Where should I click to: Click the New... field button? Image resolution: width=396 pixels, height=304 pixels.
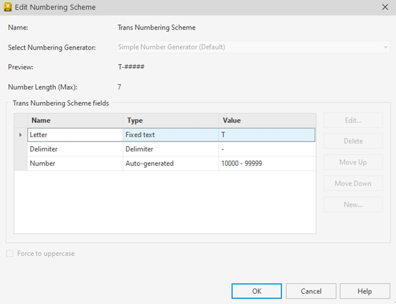coord(353,204)
